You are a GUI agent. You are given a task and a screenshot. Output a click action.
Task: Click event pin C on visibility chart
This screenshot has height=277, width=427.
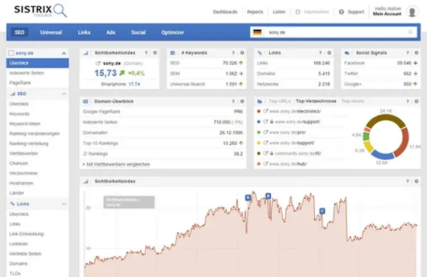(322, 211)
